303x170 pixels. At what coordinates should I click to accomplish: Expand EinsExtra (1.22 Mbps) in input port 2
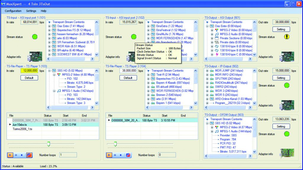point(148,26)
